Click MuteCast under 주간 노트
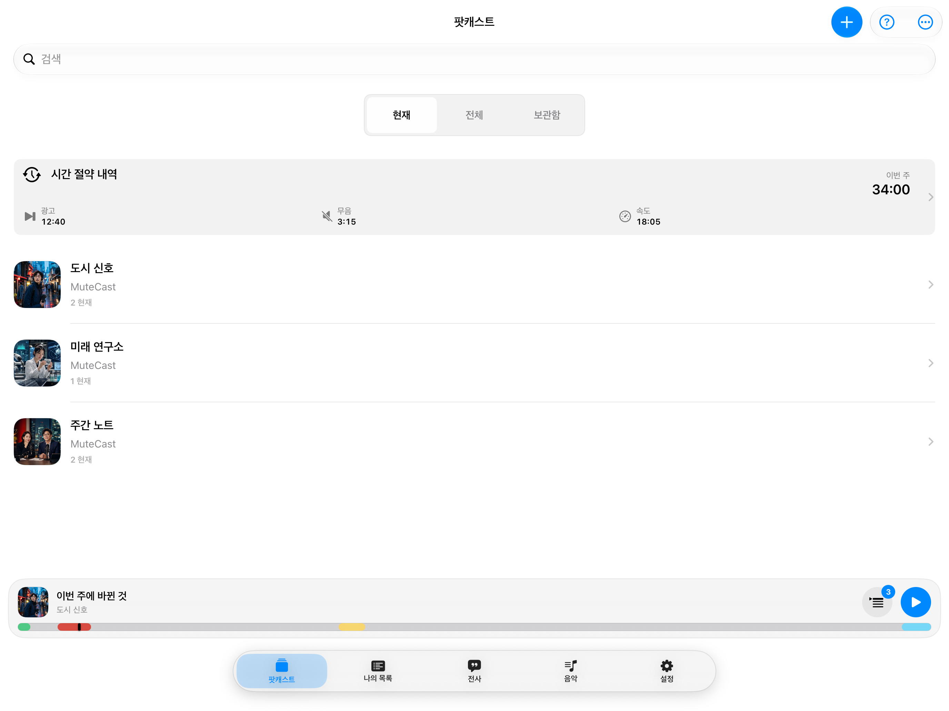 (93, 444)
